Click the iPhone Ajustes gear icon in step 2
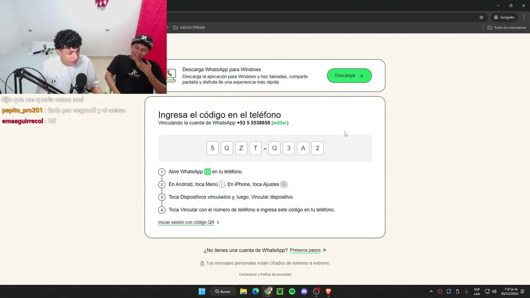Image resolution: width=530 pixels, height=298 pixels. (284, 184)
